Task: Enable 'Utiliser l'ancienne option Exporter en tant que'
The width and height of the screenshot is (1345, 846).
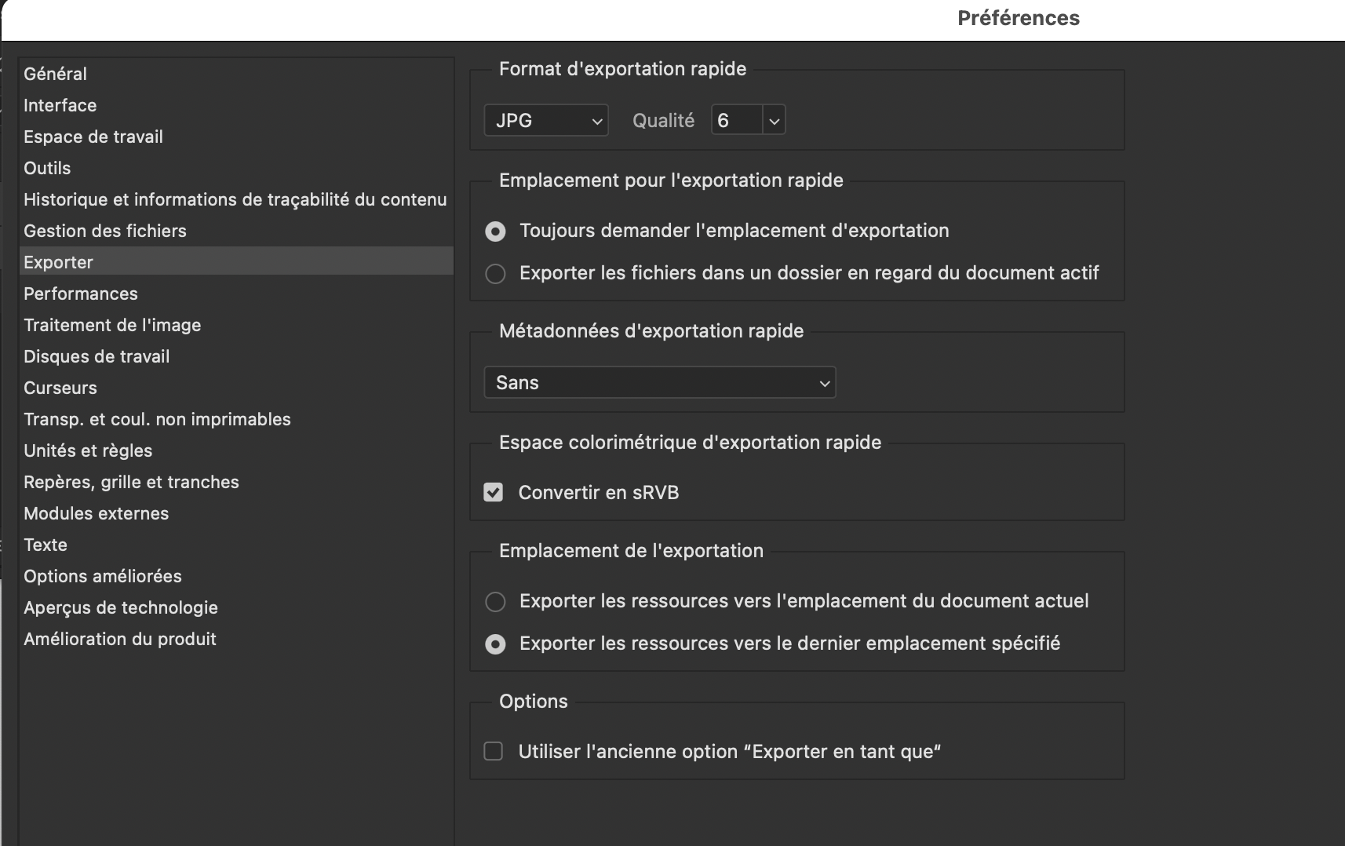Action: [x=494, y=751]
